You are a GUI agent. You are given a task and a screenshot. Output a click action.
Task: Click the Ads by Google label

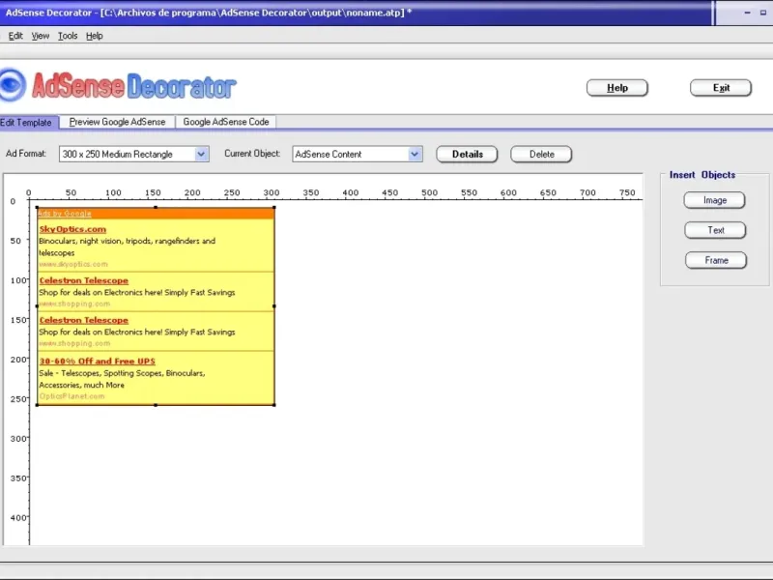65,214
